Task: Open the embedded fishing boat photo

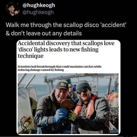Action: (68, 104)
